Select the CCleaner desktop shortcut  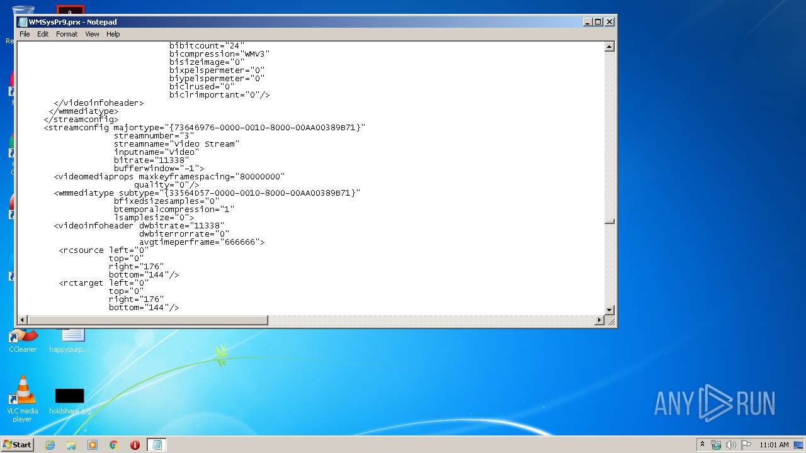pyautogui.click(x=23, y=341)
